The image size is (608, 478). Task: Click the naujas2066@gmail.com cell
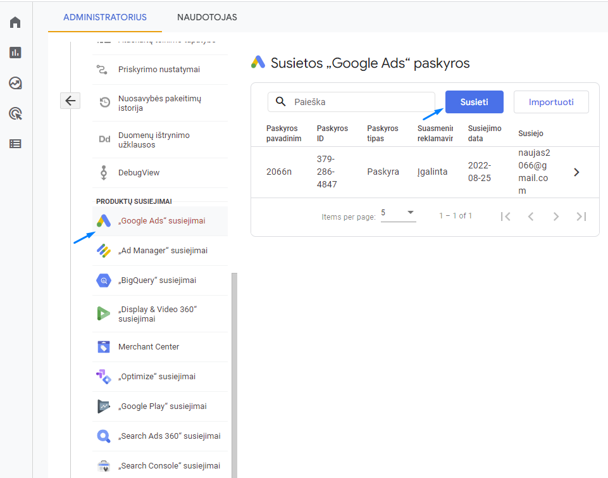[534, 172]
